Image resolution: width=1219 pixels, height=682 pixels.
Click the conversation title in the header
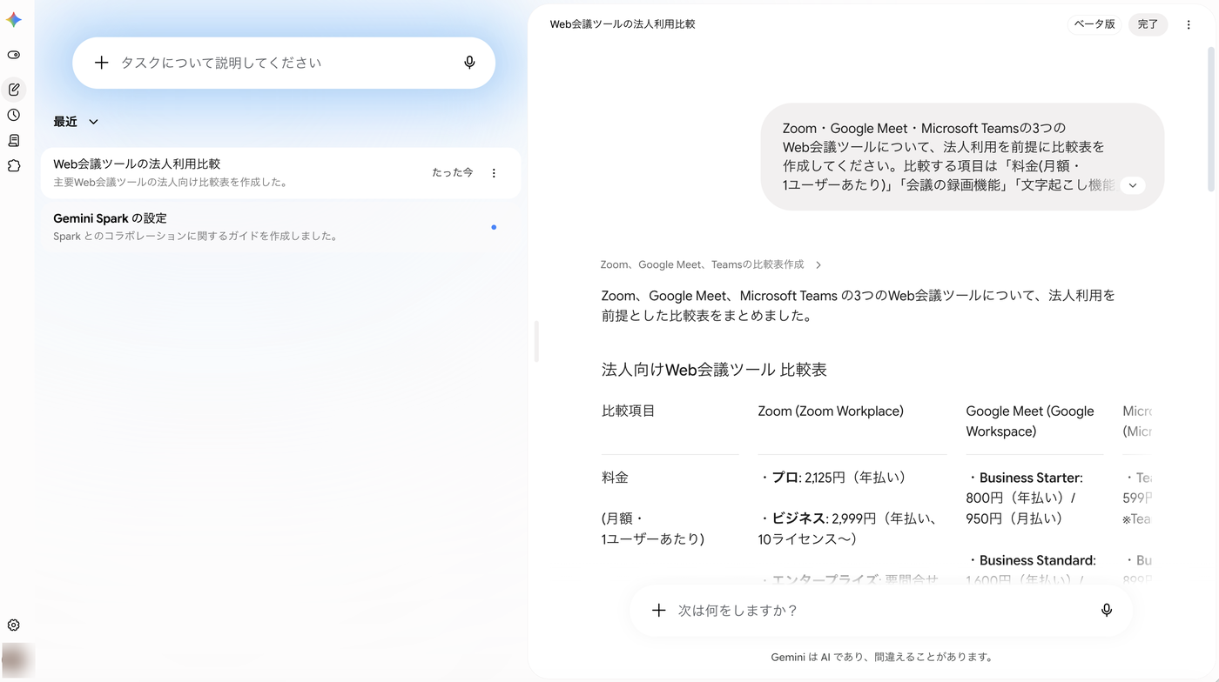click(x=623, y=24)
